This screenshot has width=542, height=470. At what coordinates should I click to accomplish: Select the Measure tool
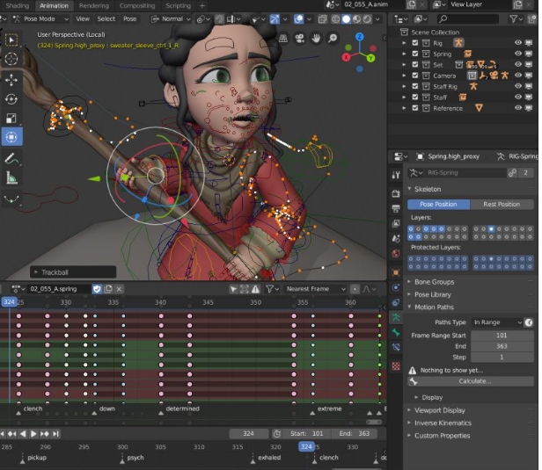coord(11,178)
